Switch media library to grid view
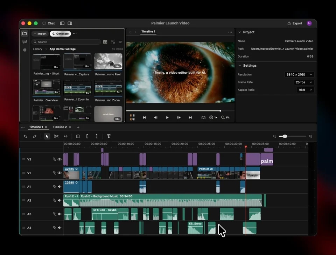Screen dimensions: 336x255 [x=105, y=42]
